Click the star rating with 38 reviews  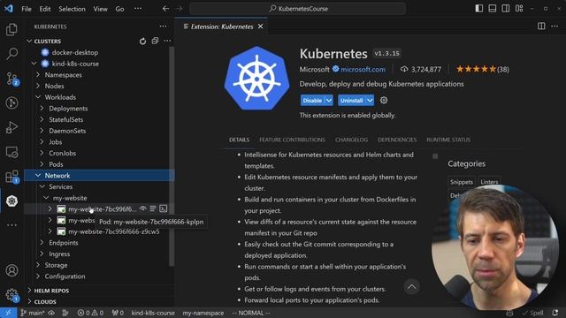482,69
